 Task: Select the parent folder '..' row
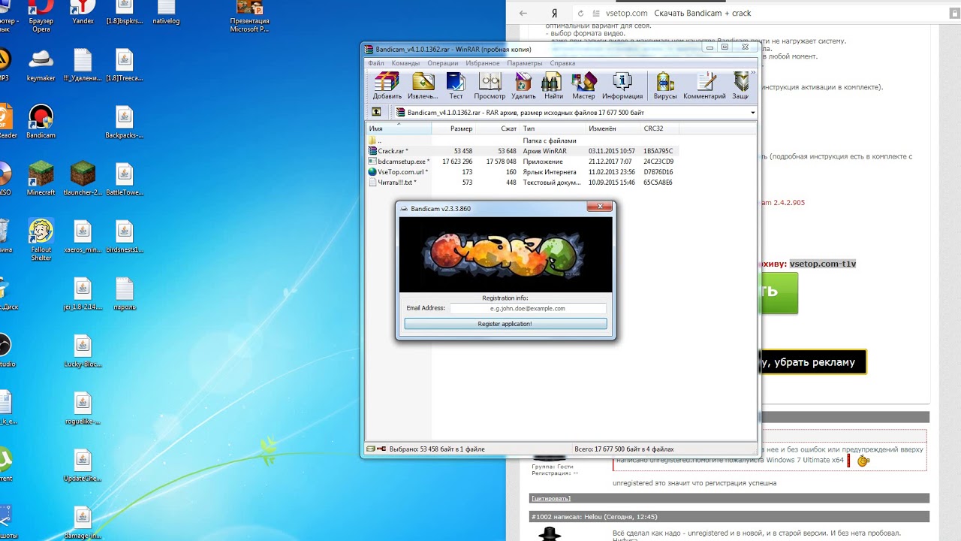pos(522,141)
